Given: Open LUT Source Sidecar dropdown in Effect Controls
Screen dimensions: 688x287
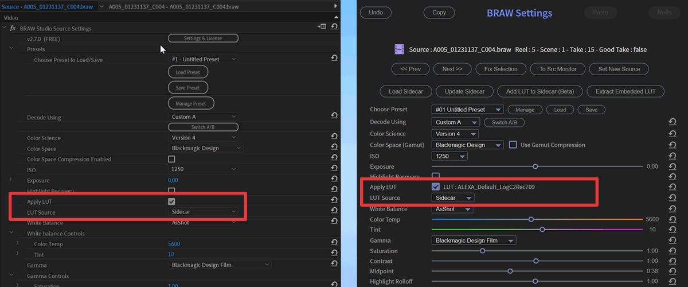Looking at the screenshot, I should pyautogui.click(x=203, y=212).
